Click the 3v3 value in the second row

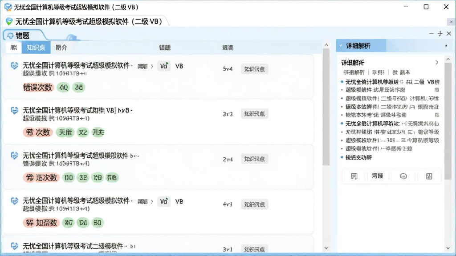pyautogui.click(x=228, y=114)
